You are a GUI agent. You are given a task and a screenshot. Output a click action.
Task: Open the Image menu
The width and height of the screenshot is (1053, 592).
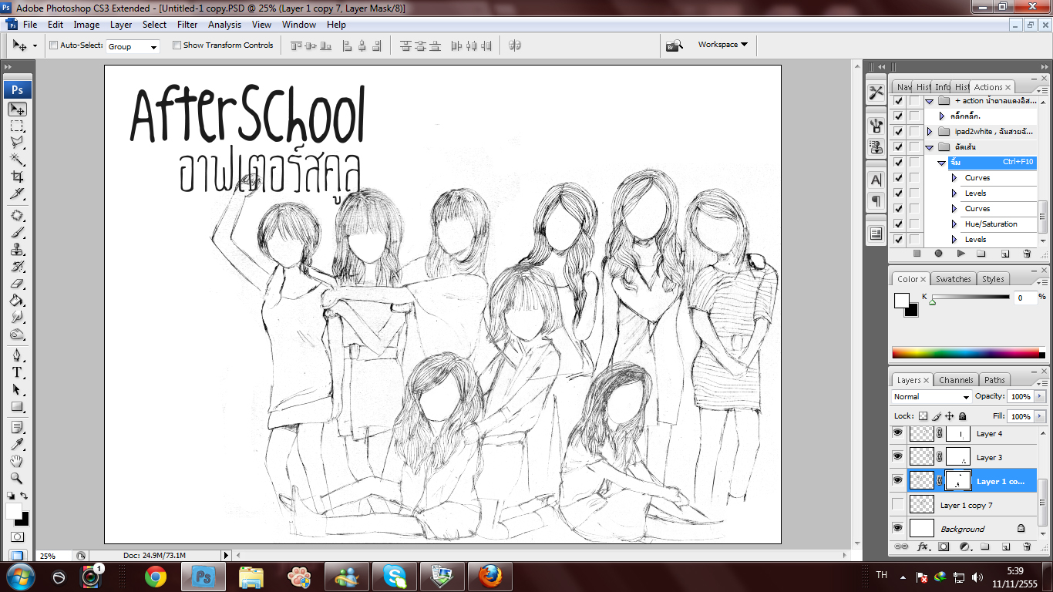click(x=86, y=25)
